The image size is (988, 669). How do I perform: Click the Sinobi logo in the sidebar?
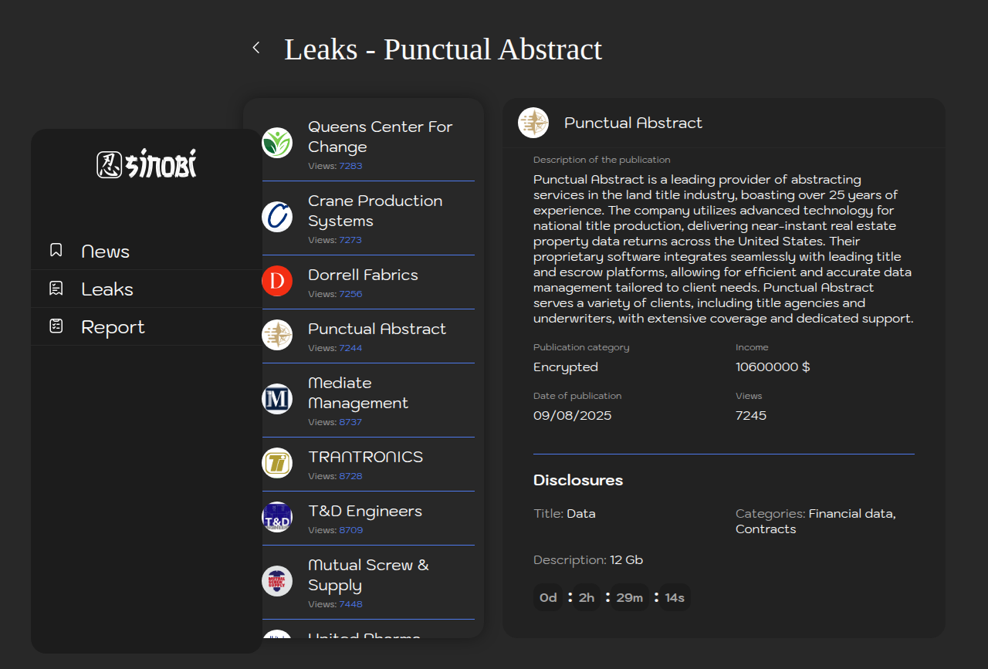(147, 164)
